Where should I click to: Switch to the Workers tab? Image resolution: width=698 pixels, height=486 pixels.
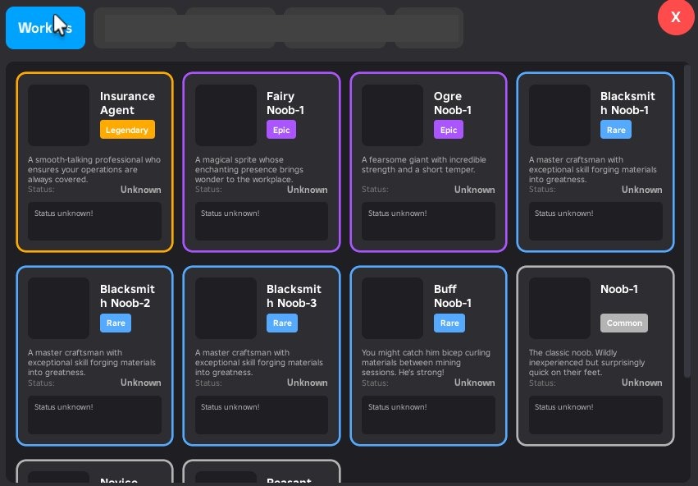[x=45, y=27]
